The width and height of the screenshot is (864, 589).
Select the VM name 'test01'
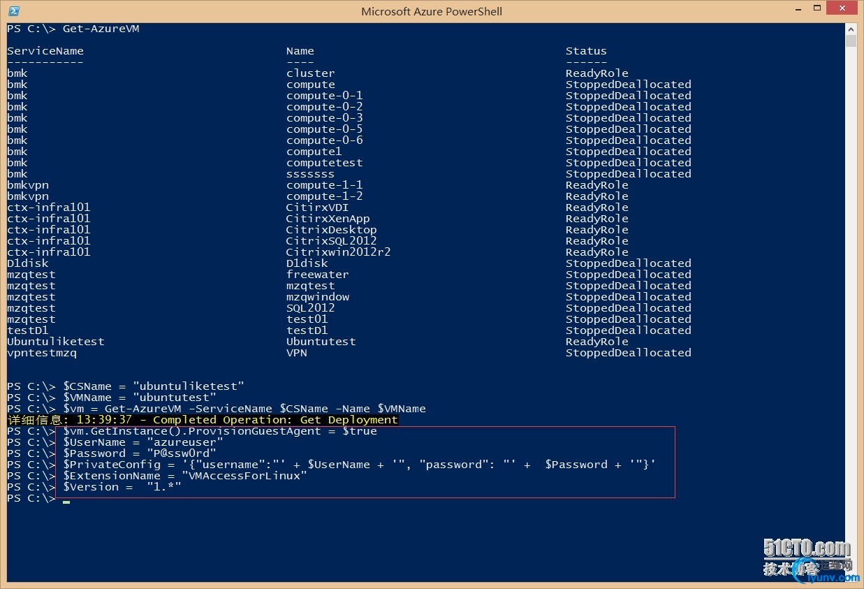point(307,319)
